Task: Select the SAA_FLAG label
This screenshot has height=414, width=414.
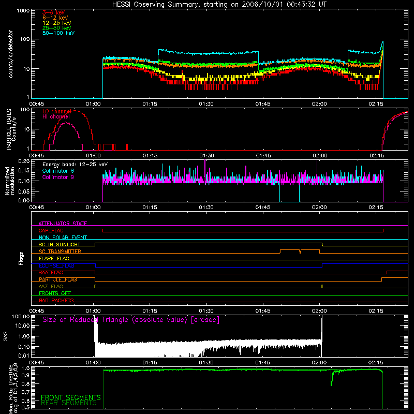Action: click(51, 273)
